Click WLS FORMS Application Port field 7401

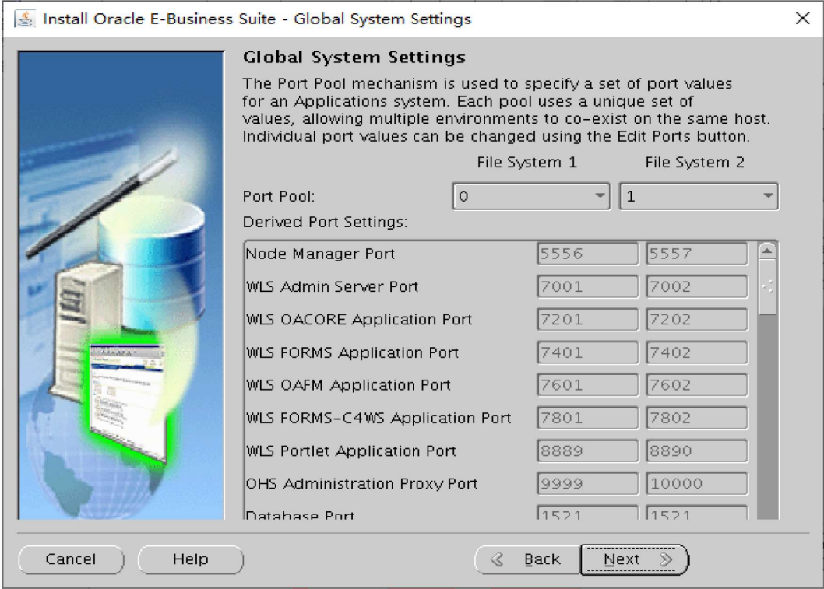(587, 352)
